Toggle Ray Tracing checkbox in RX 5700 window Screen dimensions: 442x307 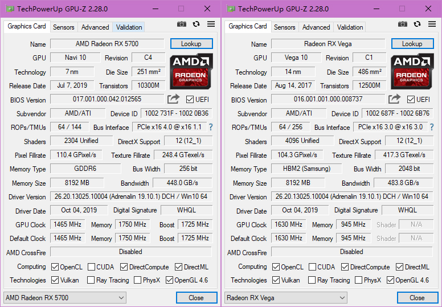point(91,280)
